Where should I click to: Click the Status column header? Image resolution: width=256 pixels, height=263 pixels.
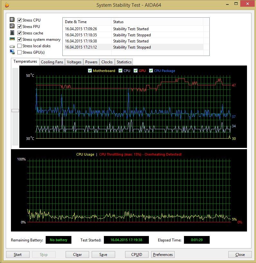[157, 22]
